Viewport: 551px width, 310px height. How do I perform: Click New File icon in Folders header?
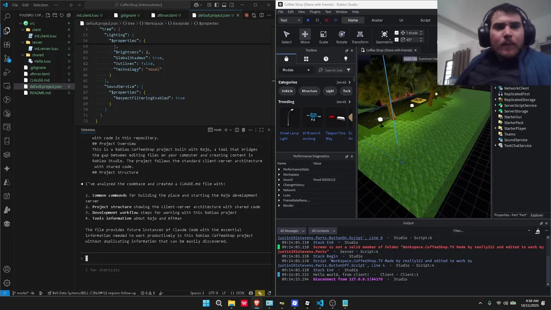(48, 15)
